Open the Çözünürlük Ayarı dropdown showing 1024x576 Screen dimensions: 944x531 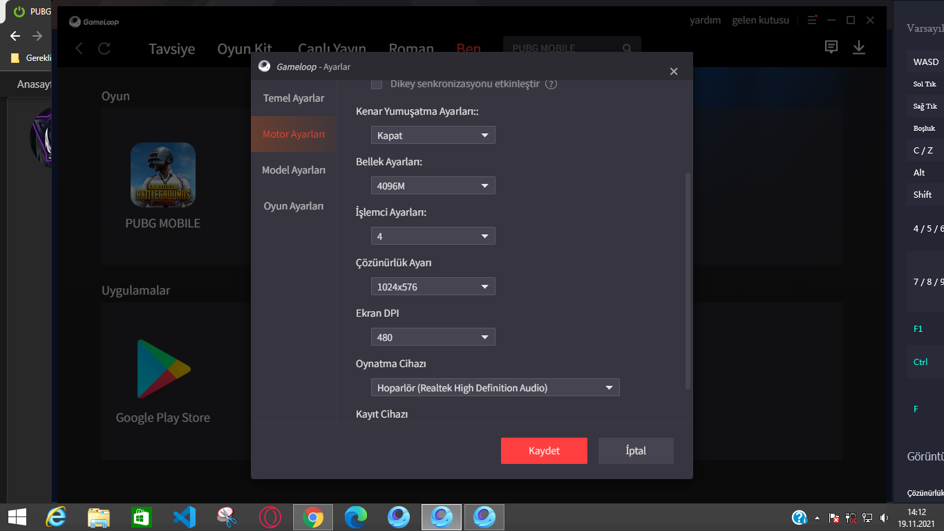pos(433,286)
